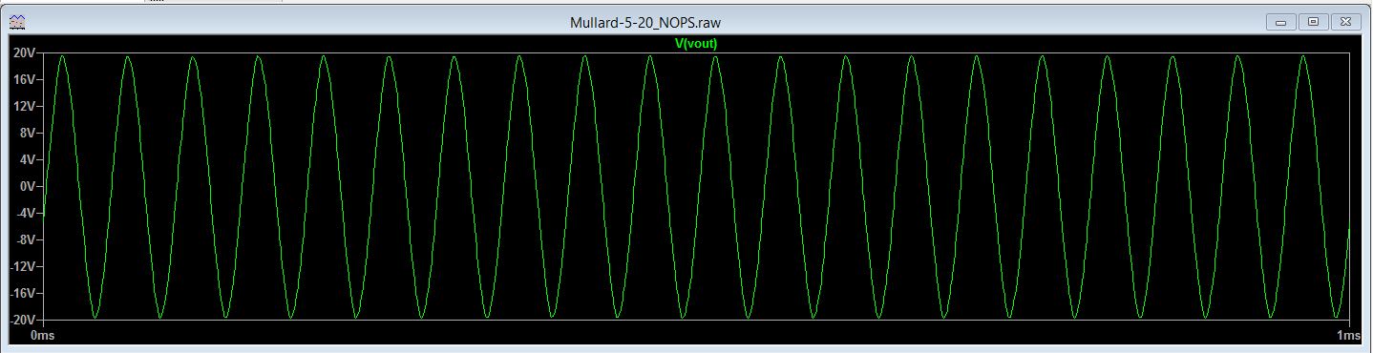Click the waveform window icon in title bar
This screenshot has width=1373, height=353.
coord(18,21)
